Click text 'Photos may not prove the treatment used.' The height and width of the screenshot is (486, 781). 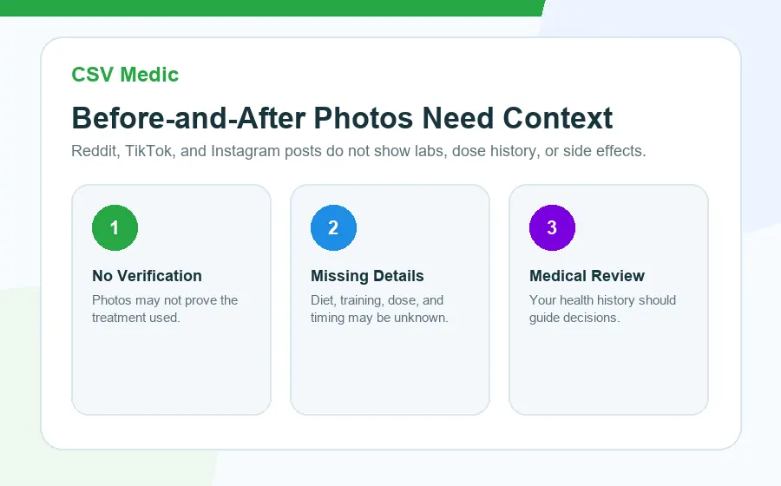tap(165, 309)
